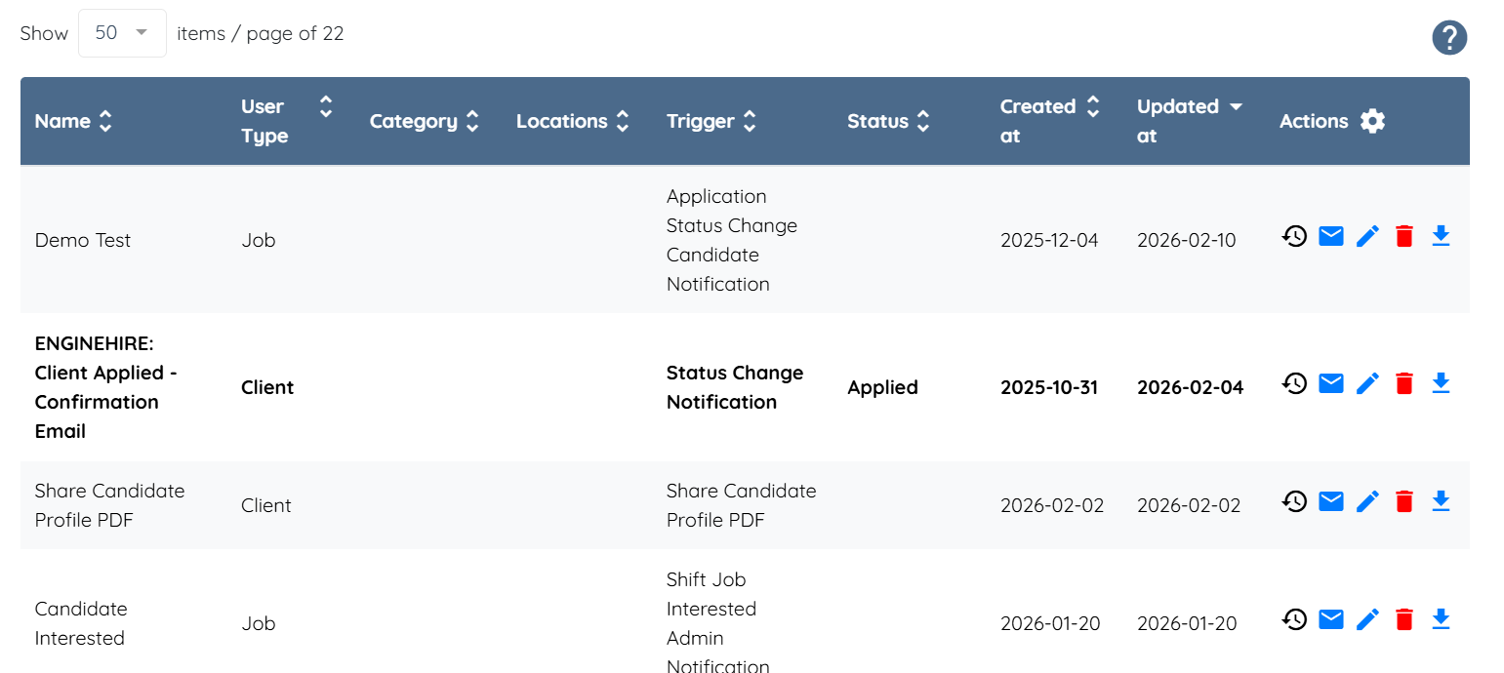Download the ENGINEHIRE Client Applied template
Viewport: 1504px width, 673px height.
point(1441,383)
